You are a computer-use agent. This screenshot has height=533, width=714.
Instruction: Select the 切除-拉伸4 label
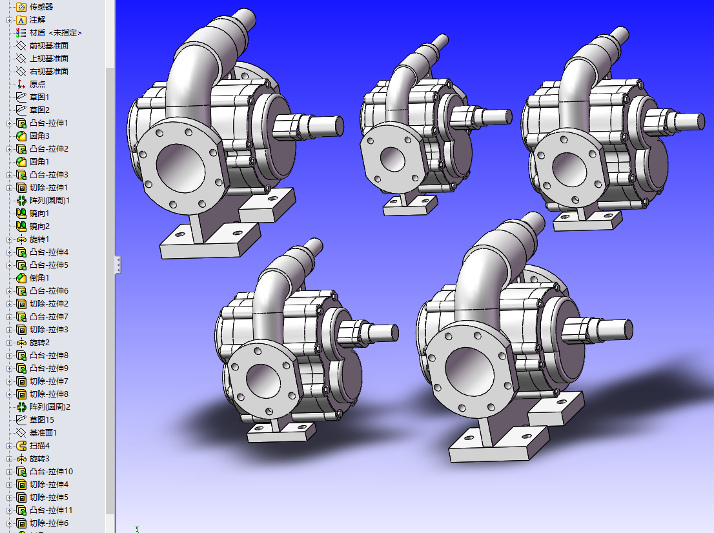click(x=48, y=485)
